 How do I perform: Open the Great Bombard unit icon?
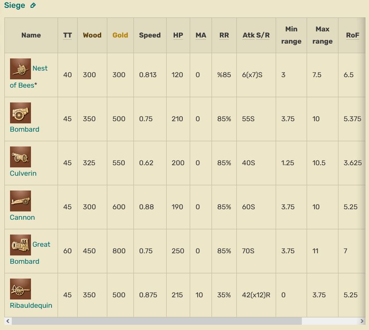coord(20,245)
